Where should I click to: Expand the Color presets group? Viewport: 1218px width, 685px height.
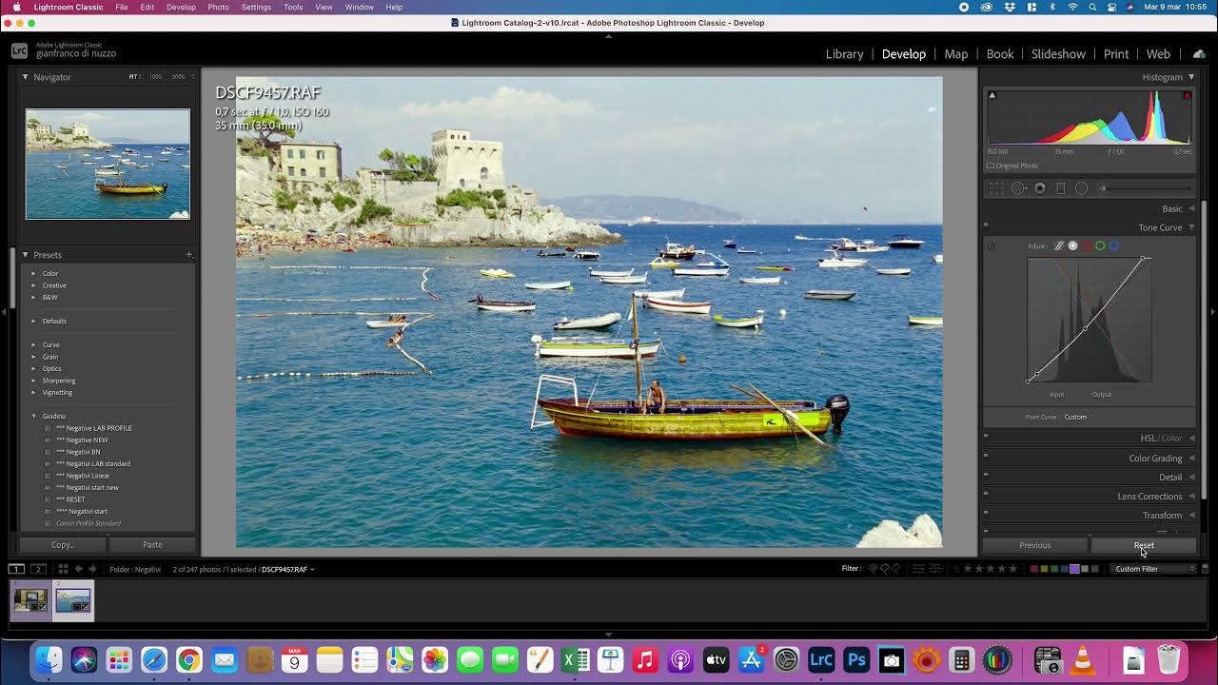tap(33, 274)
